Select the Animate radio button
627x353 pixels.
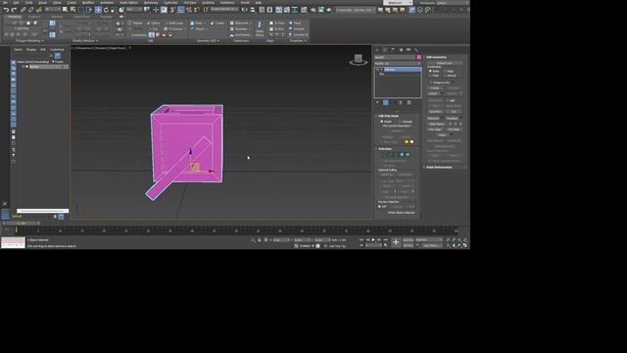click(x=401, y=122)
